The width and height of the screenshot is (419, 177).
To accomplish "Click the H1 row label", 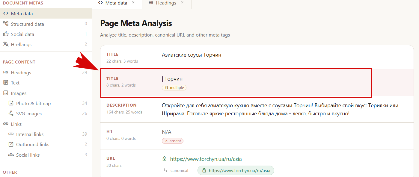I will pyautogui.click(x=109, y=132).
